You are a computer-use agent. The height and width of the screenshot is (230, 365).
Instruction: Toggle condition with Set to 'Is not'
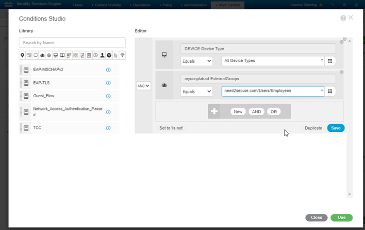[171, 128]
